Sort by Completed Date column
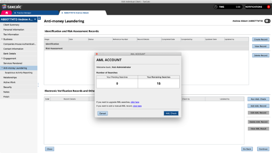 pos(171,40)
